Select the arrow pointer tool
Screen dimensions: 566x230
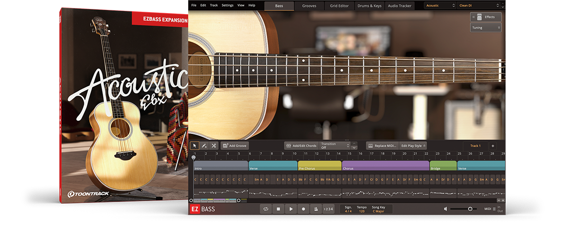(195, 146)
